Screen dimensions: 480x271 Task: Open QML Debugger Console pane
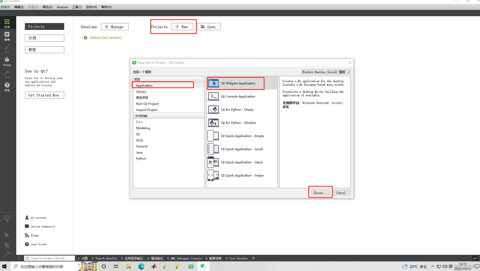pos(184,258)
